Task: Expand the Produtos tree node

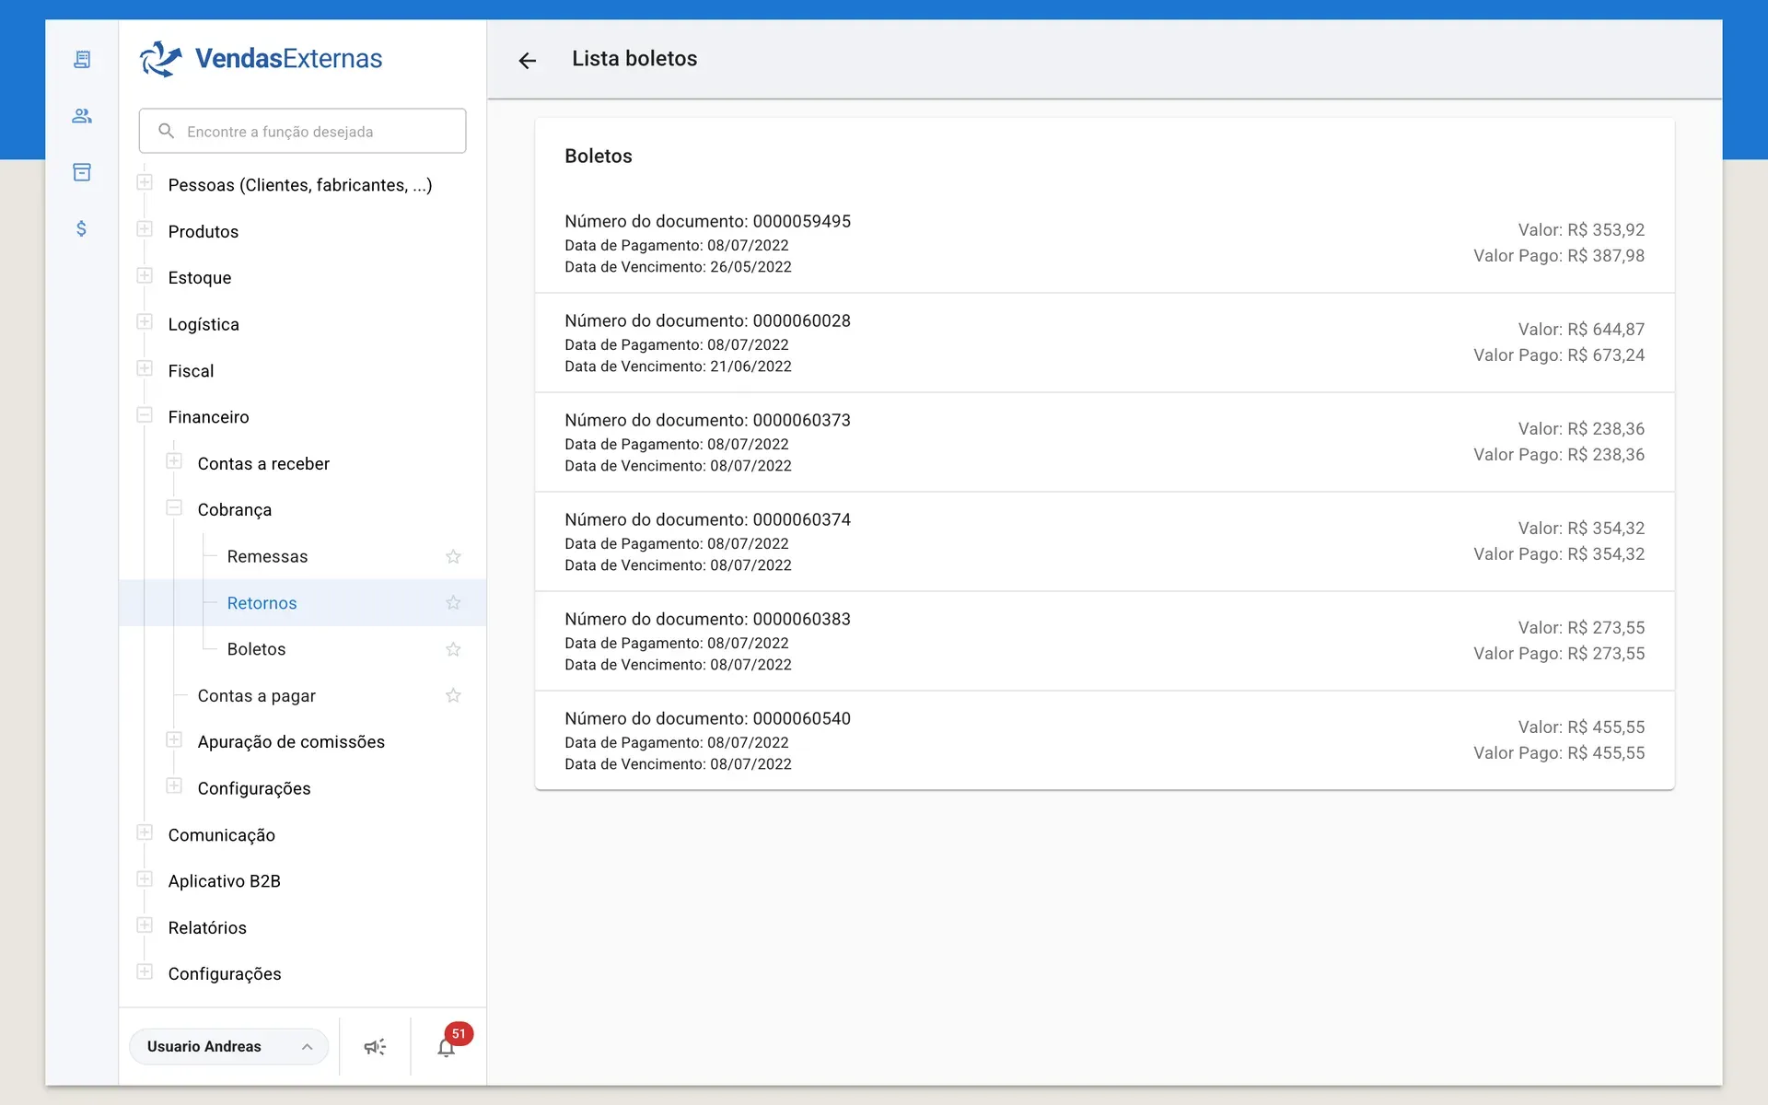Action: (145, 229)
